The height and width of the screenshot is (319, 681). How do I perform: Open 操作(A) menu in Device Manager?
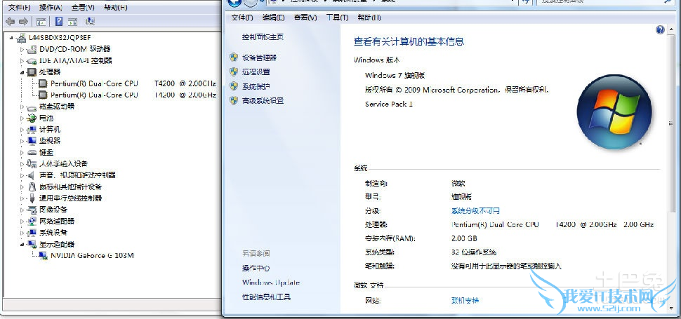coord(51,8)
